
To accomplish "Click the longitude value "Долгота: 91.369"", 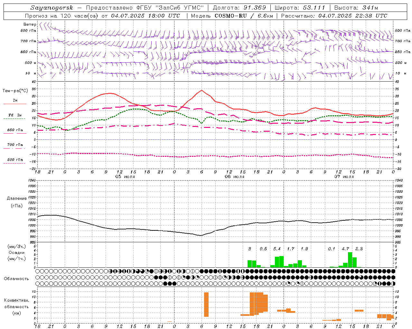I will point(239,8).
